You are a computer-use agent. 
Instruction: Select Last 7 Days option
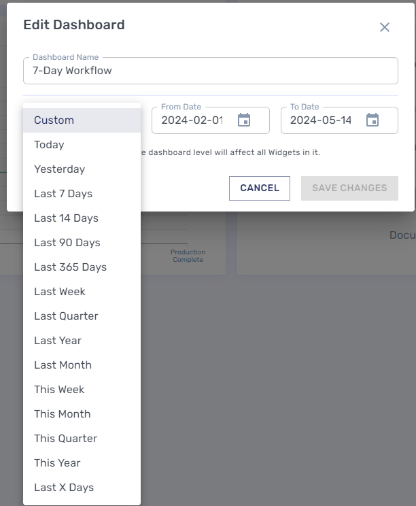point(63,194)
